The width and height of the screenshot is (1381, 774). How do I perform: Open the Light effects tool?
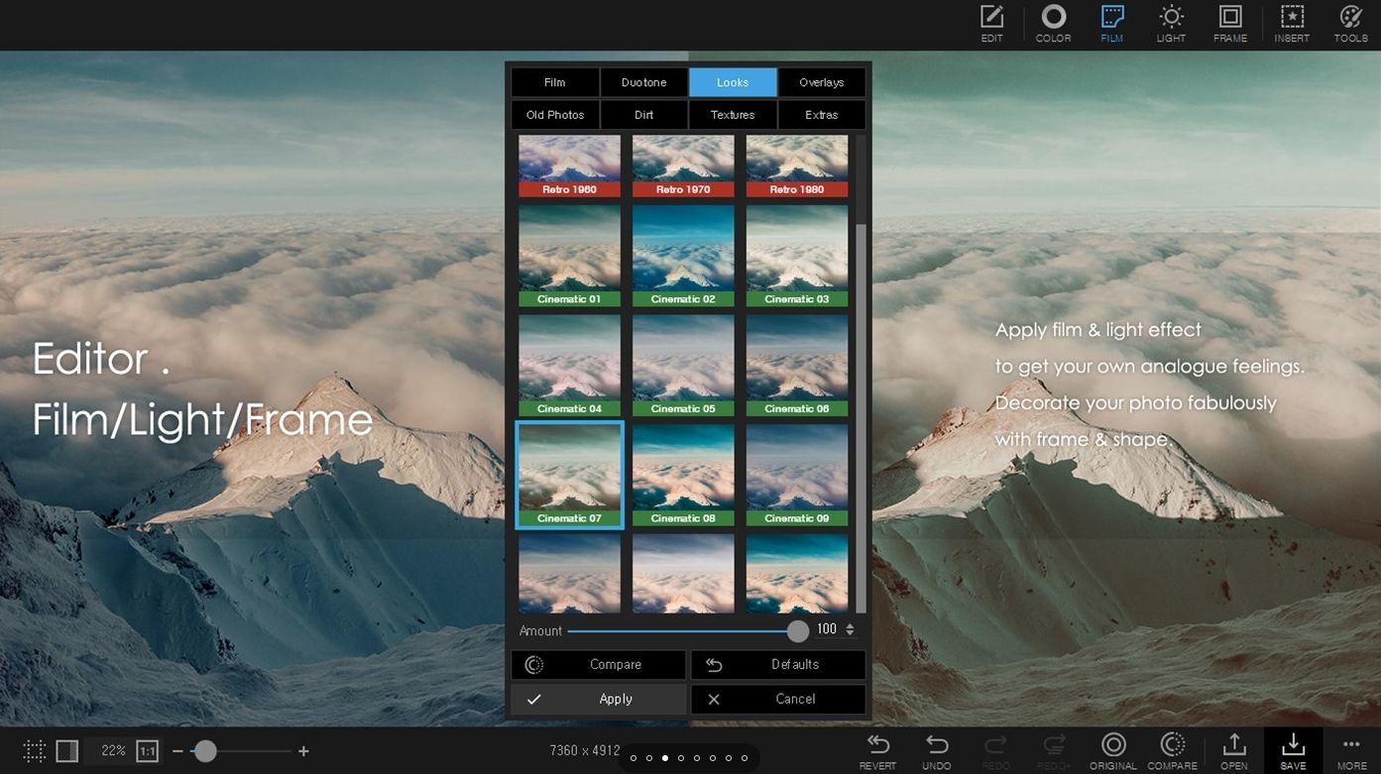click(x=1171, y=24)
